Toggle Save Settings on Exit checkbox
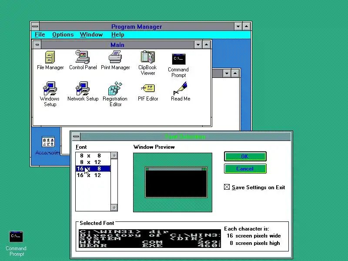Image resolution: width=348 pixels, height=261 pixels. (x=227, y=187)
